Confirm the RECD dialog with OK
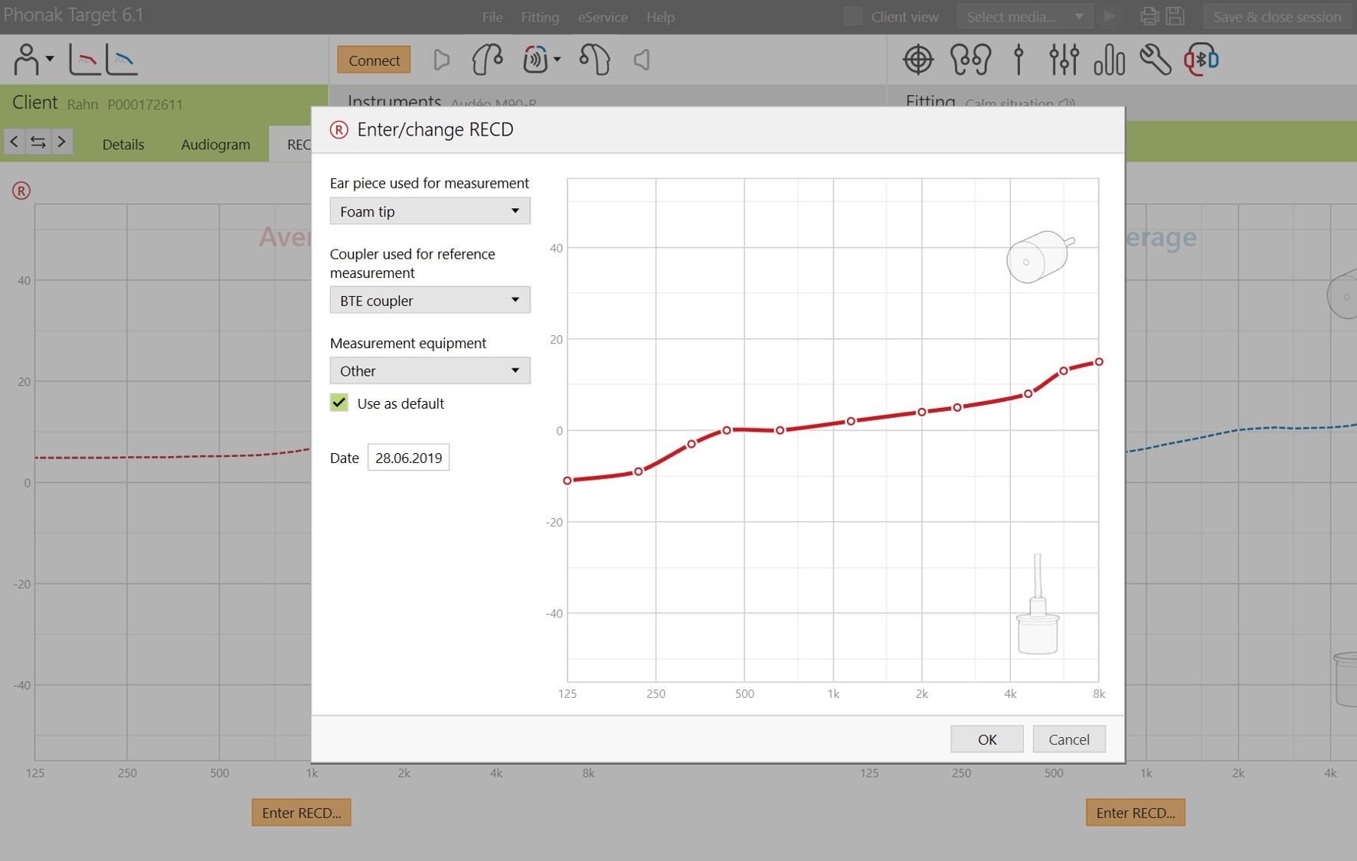The width and height of the screenshot is (1357, 861). [987, 739]
